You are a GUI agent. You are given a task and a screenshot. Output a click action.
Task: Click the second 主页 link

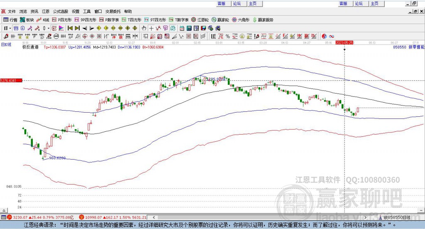tap(374, 3)
